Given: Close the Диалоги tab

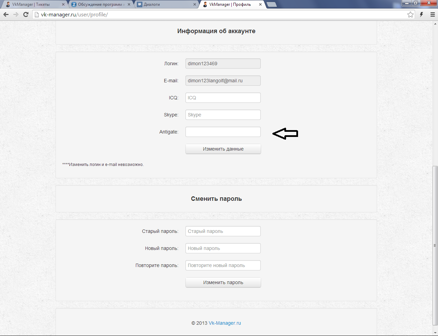Looking at the screenshot, I should tap(195, 4).
